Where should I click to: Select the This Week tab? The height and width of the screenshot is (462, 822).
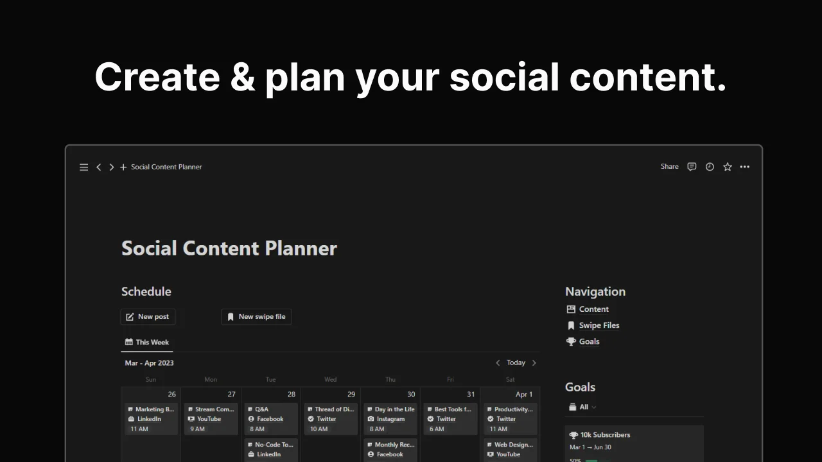click(146, 342)
